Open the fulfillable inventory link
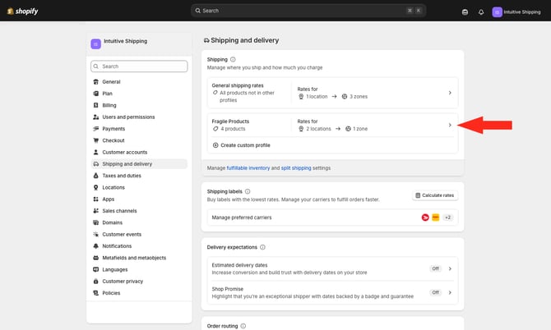The image size is (551, 330). tap(248, 168)
